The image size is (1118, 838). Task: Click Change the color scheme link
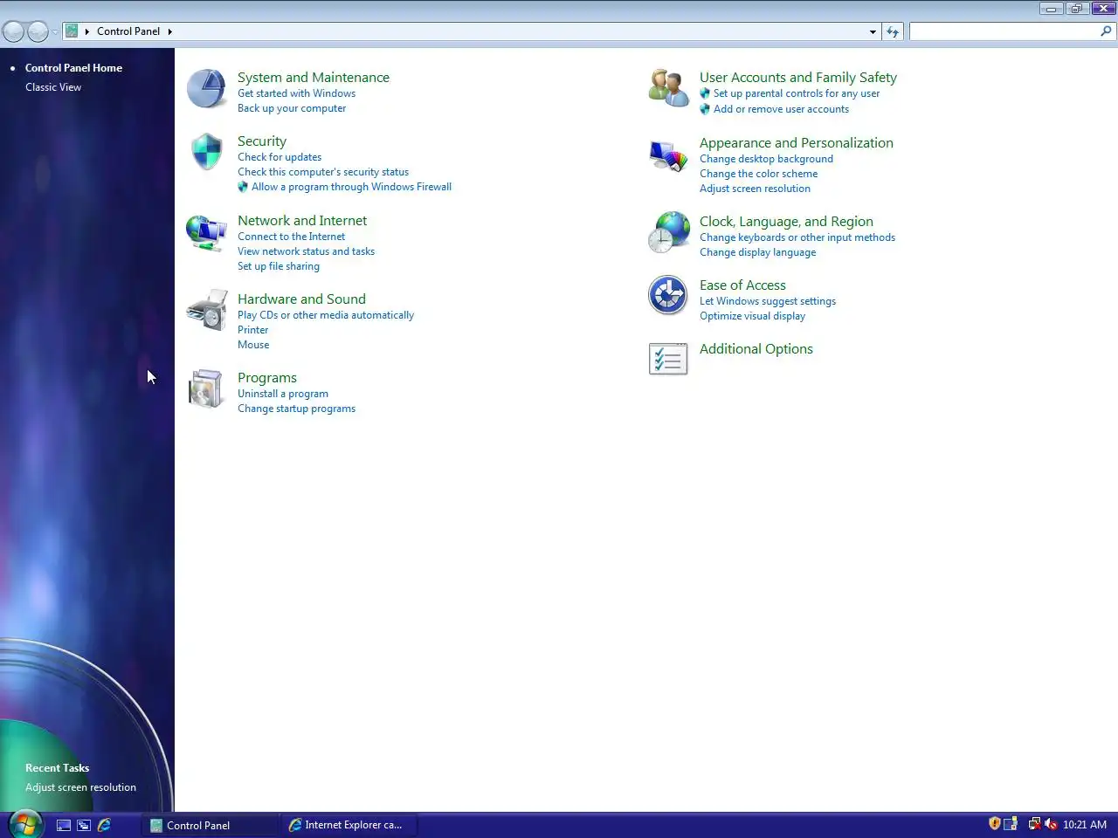(758, 174)
